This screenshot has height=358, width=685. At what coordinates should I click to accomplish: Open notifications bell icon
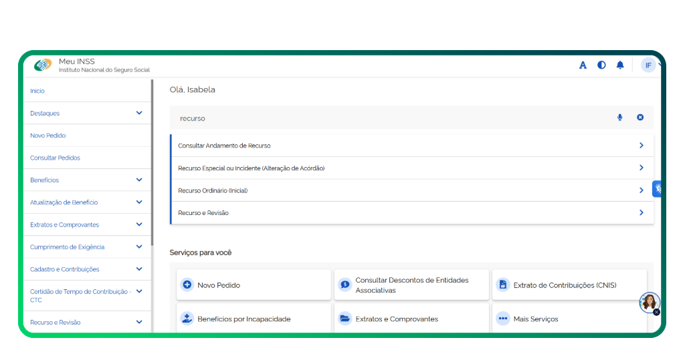point(620,65)
